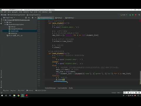Open the main run configuration dropdown
Image resolution: width=141 pixels, height=106 pixels.
point(124,15)
